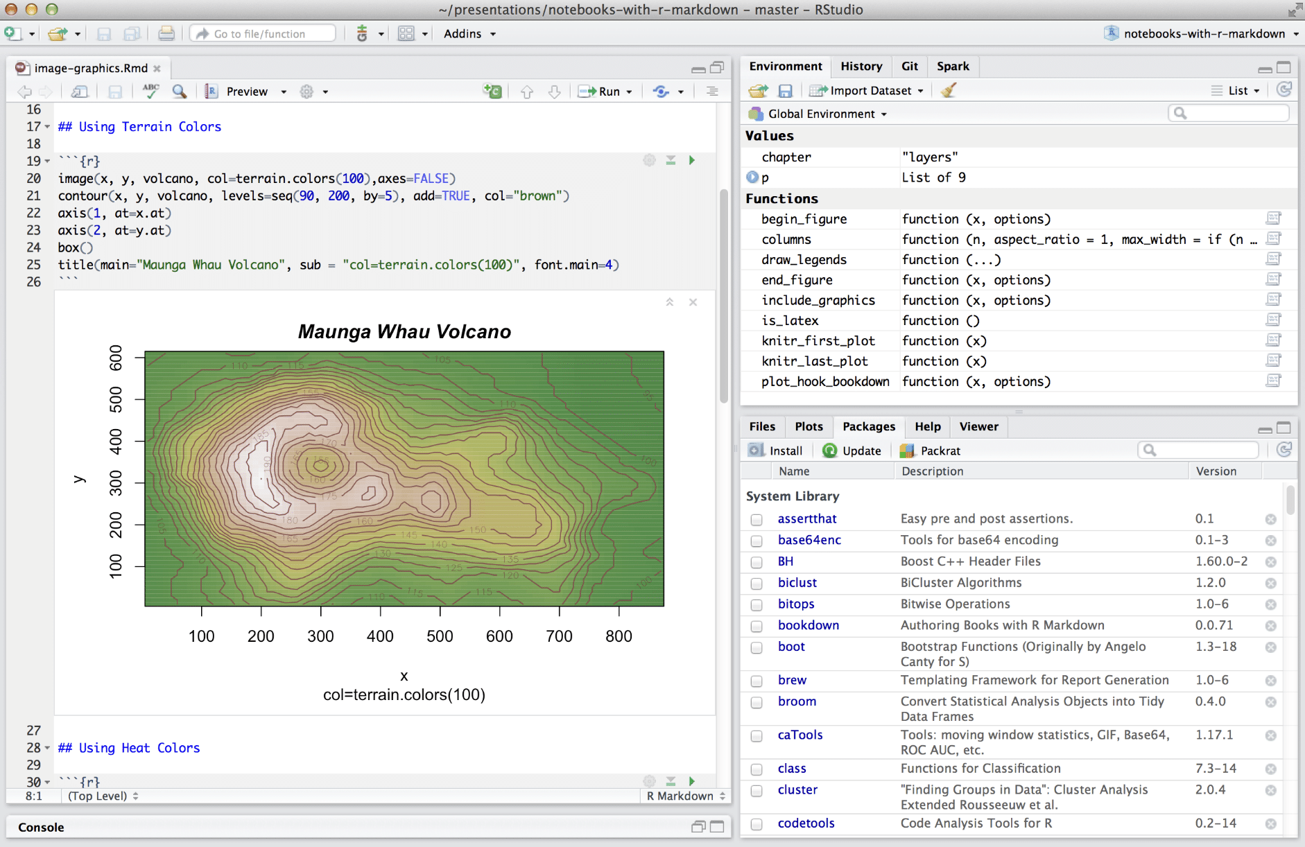The image size is (1305, 847).
Task: Collapse the Using Terrain Colors section
Action: (x=47, y=127)
